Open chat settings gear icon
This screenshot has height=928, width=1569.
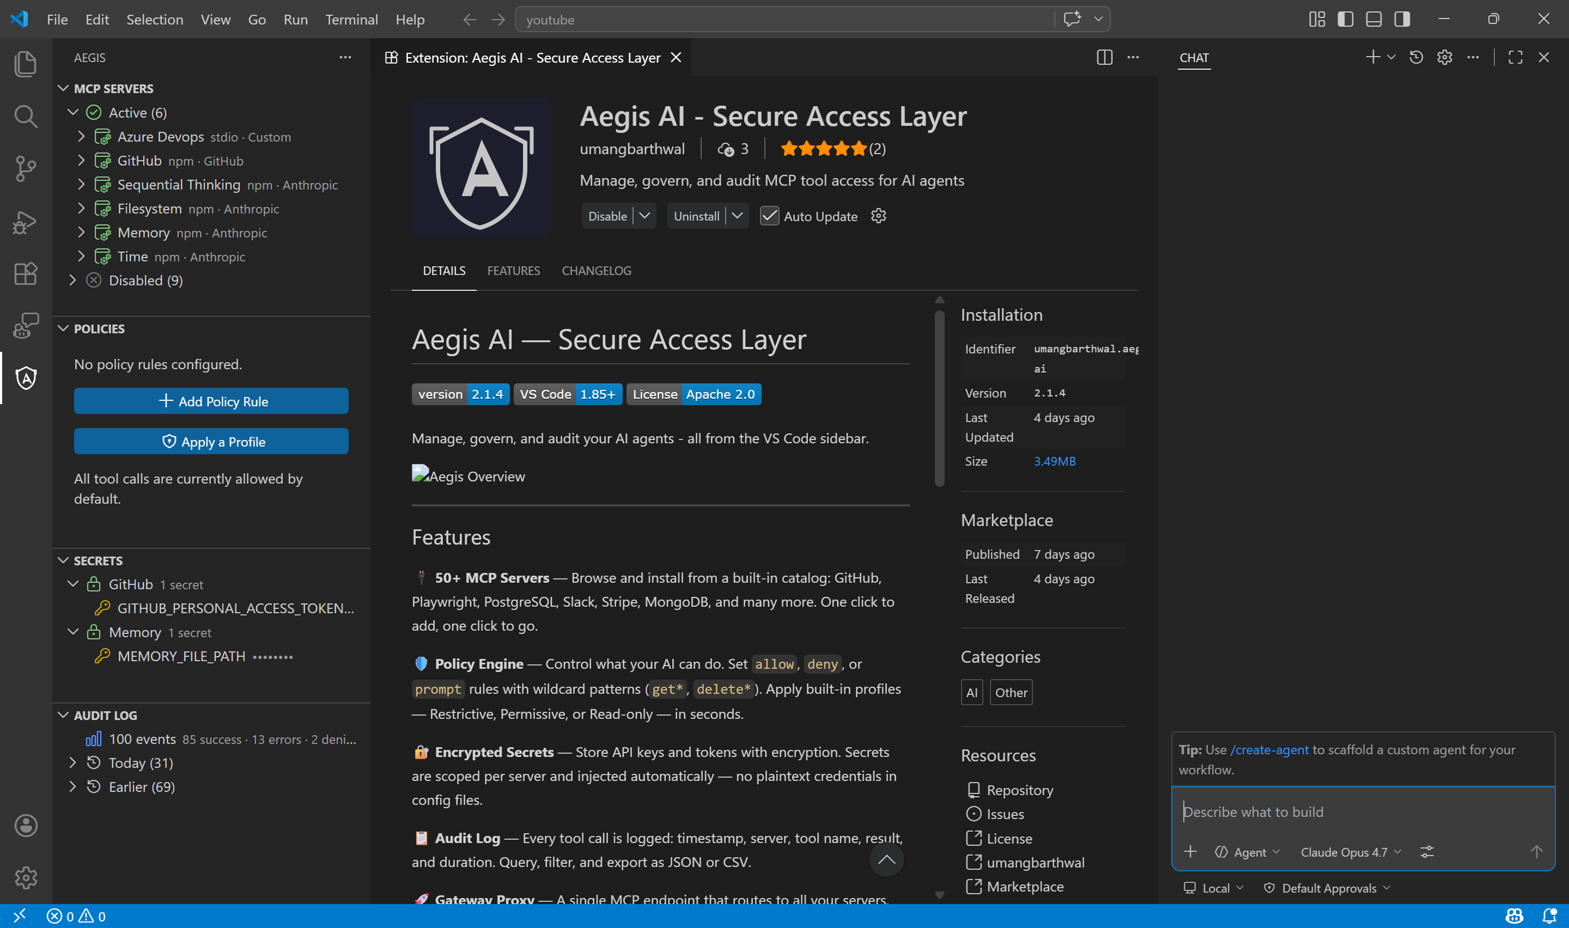coord(1445,58)
